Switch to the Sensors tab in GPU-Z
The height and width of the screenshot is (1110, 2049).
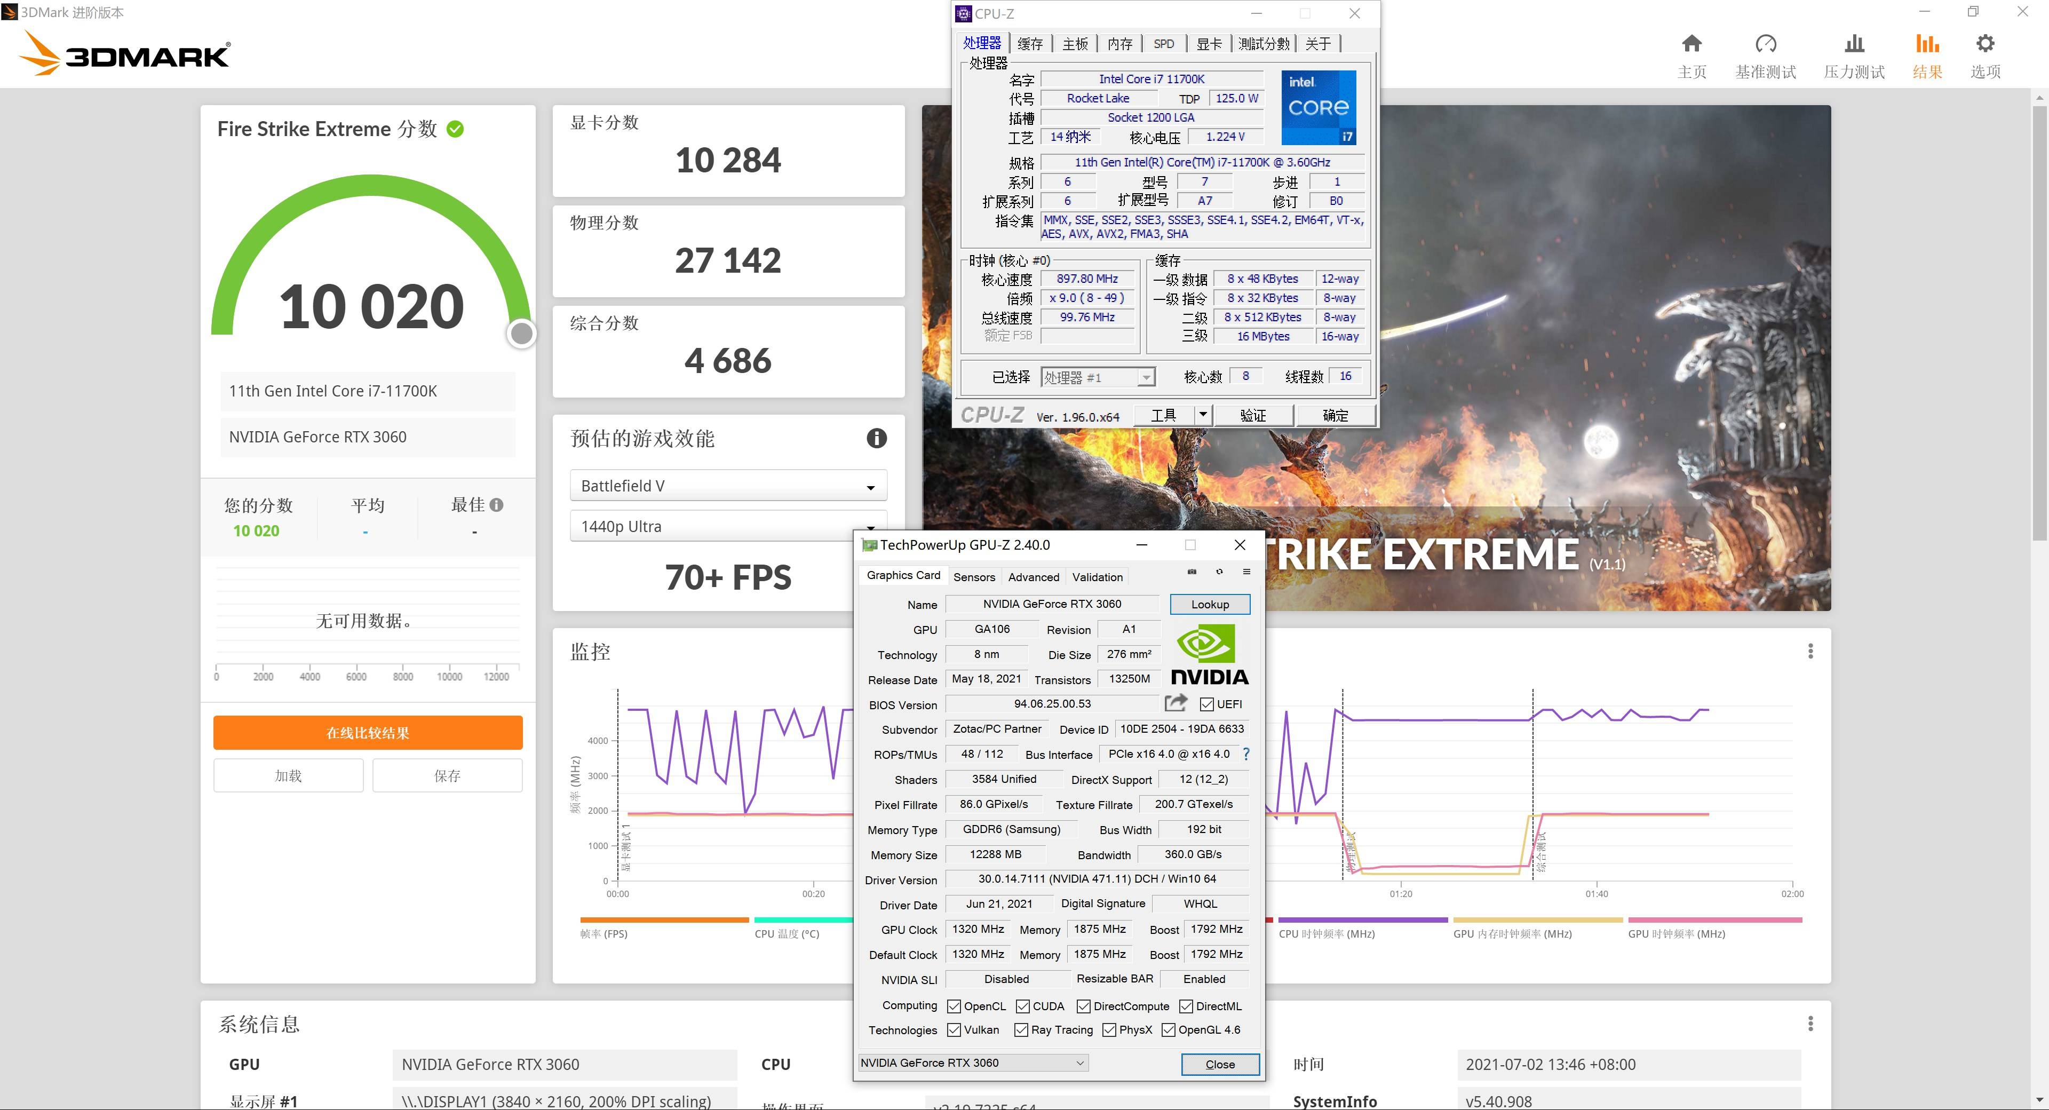[974, 577]
